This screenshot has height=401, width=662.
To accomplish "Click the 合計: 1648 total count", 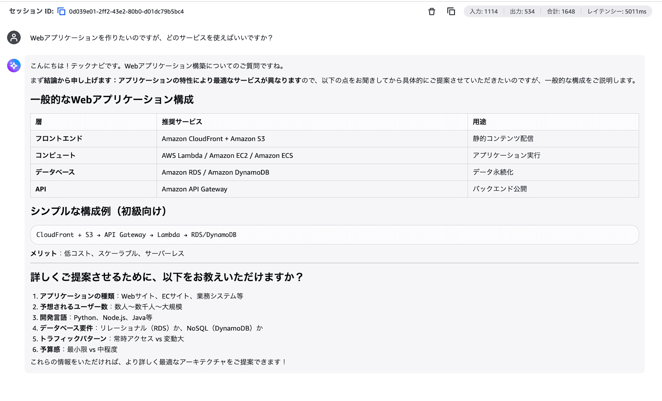I will [561, 12].
